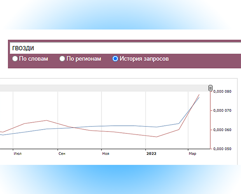
Task: Click the red line's summer peak before Сен
Action: (x=47, y=120)
